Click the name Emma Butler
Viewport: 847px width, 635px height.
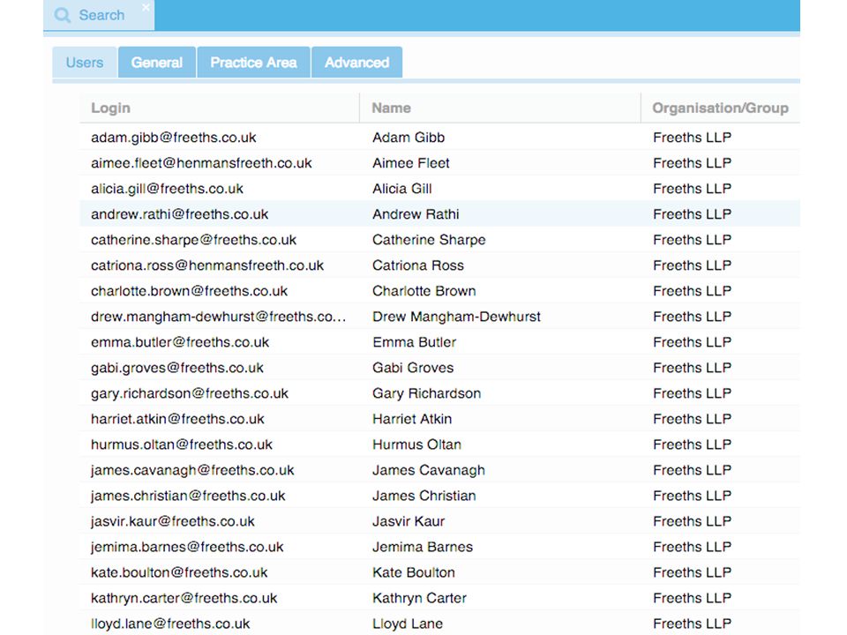415,342
